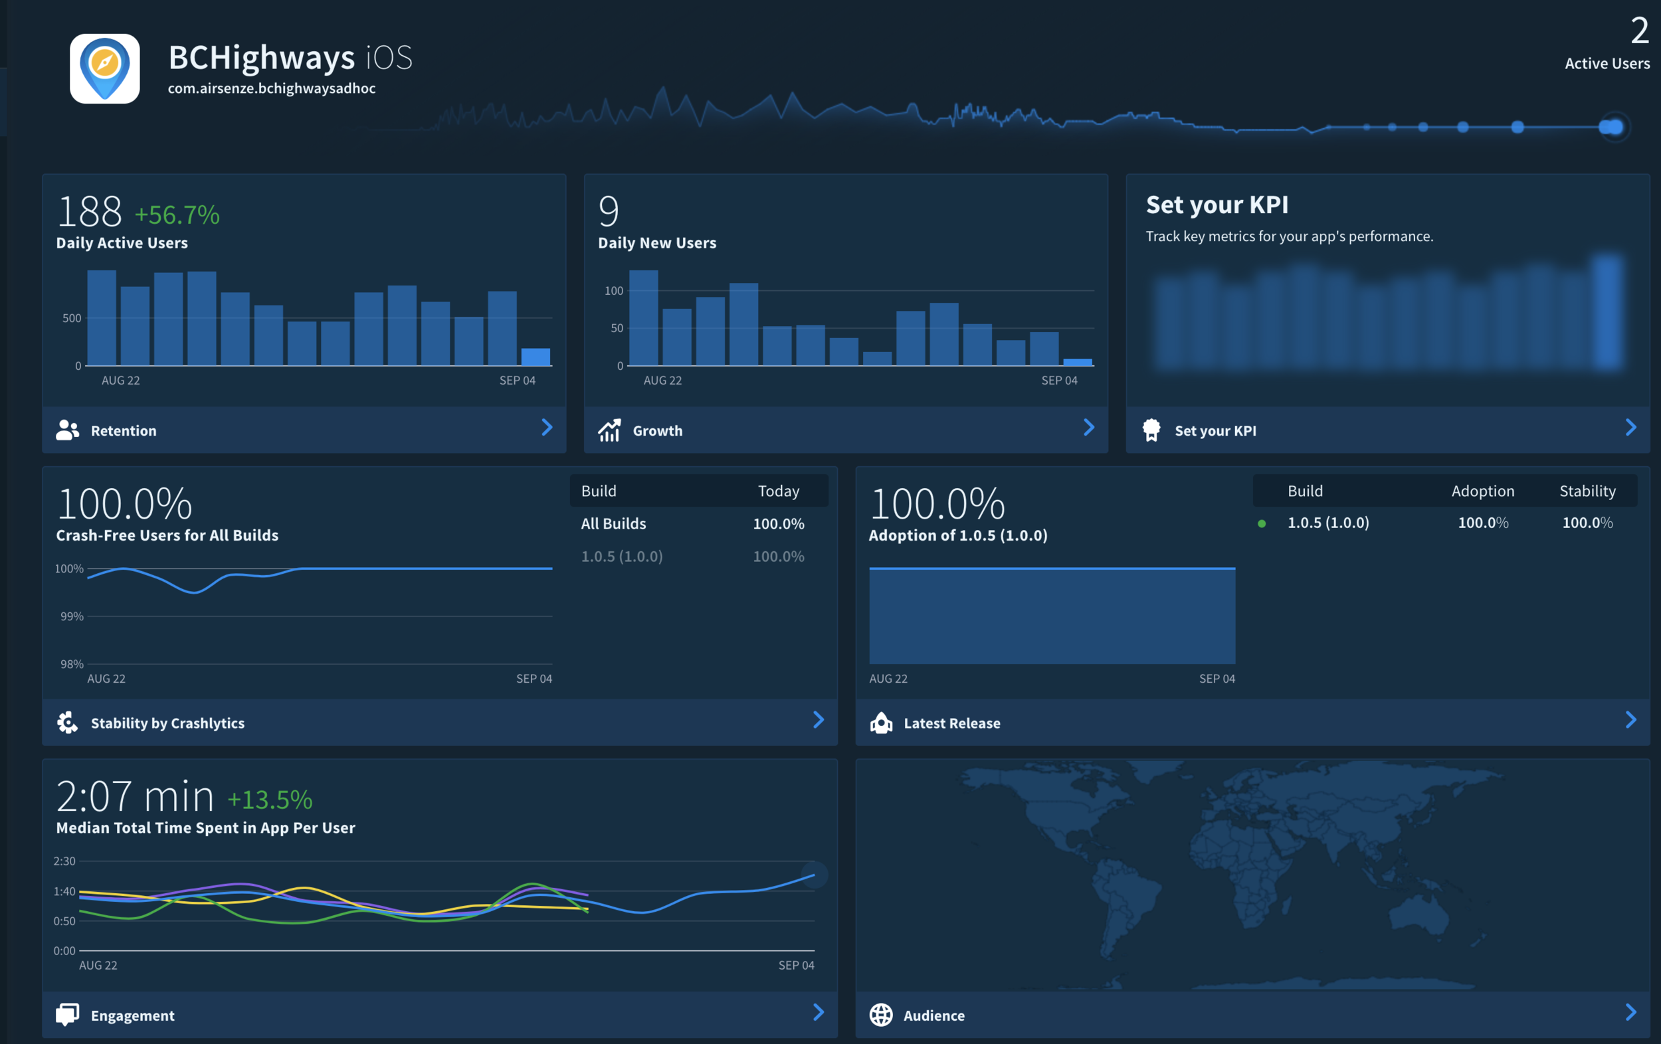This screenshot has width=1661, height=1044.
Task: Click the com.airsenze.bchighwaysadhoc bundle identifier
Action: click(272, 88)
